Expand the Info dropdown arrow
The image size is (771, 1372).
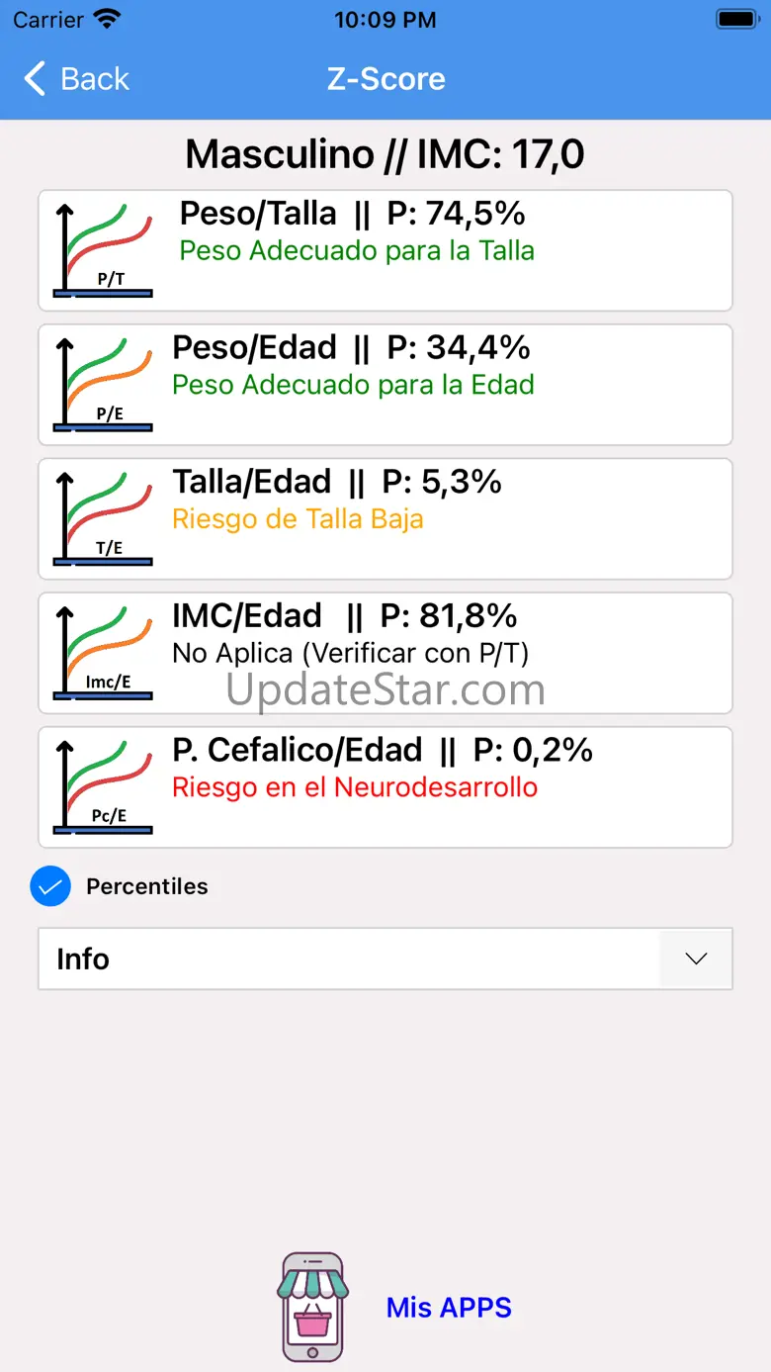click(696, 959)
